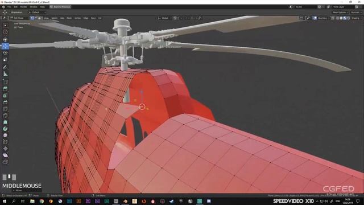
Task: Switch to solid viewport shading
Action: coord(341,18)
